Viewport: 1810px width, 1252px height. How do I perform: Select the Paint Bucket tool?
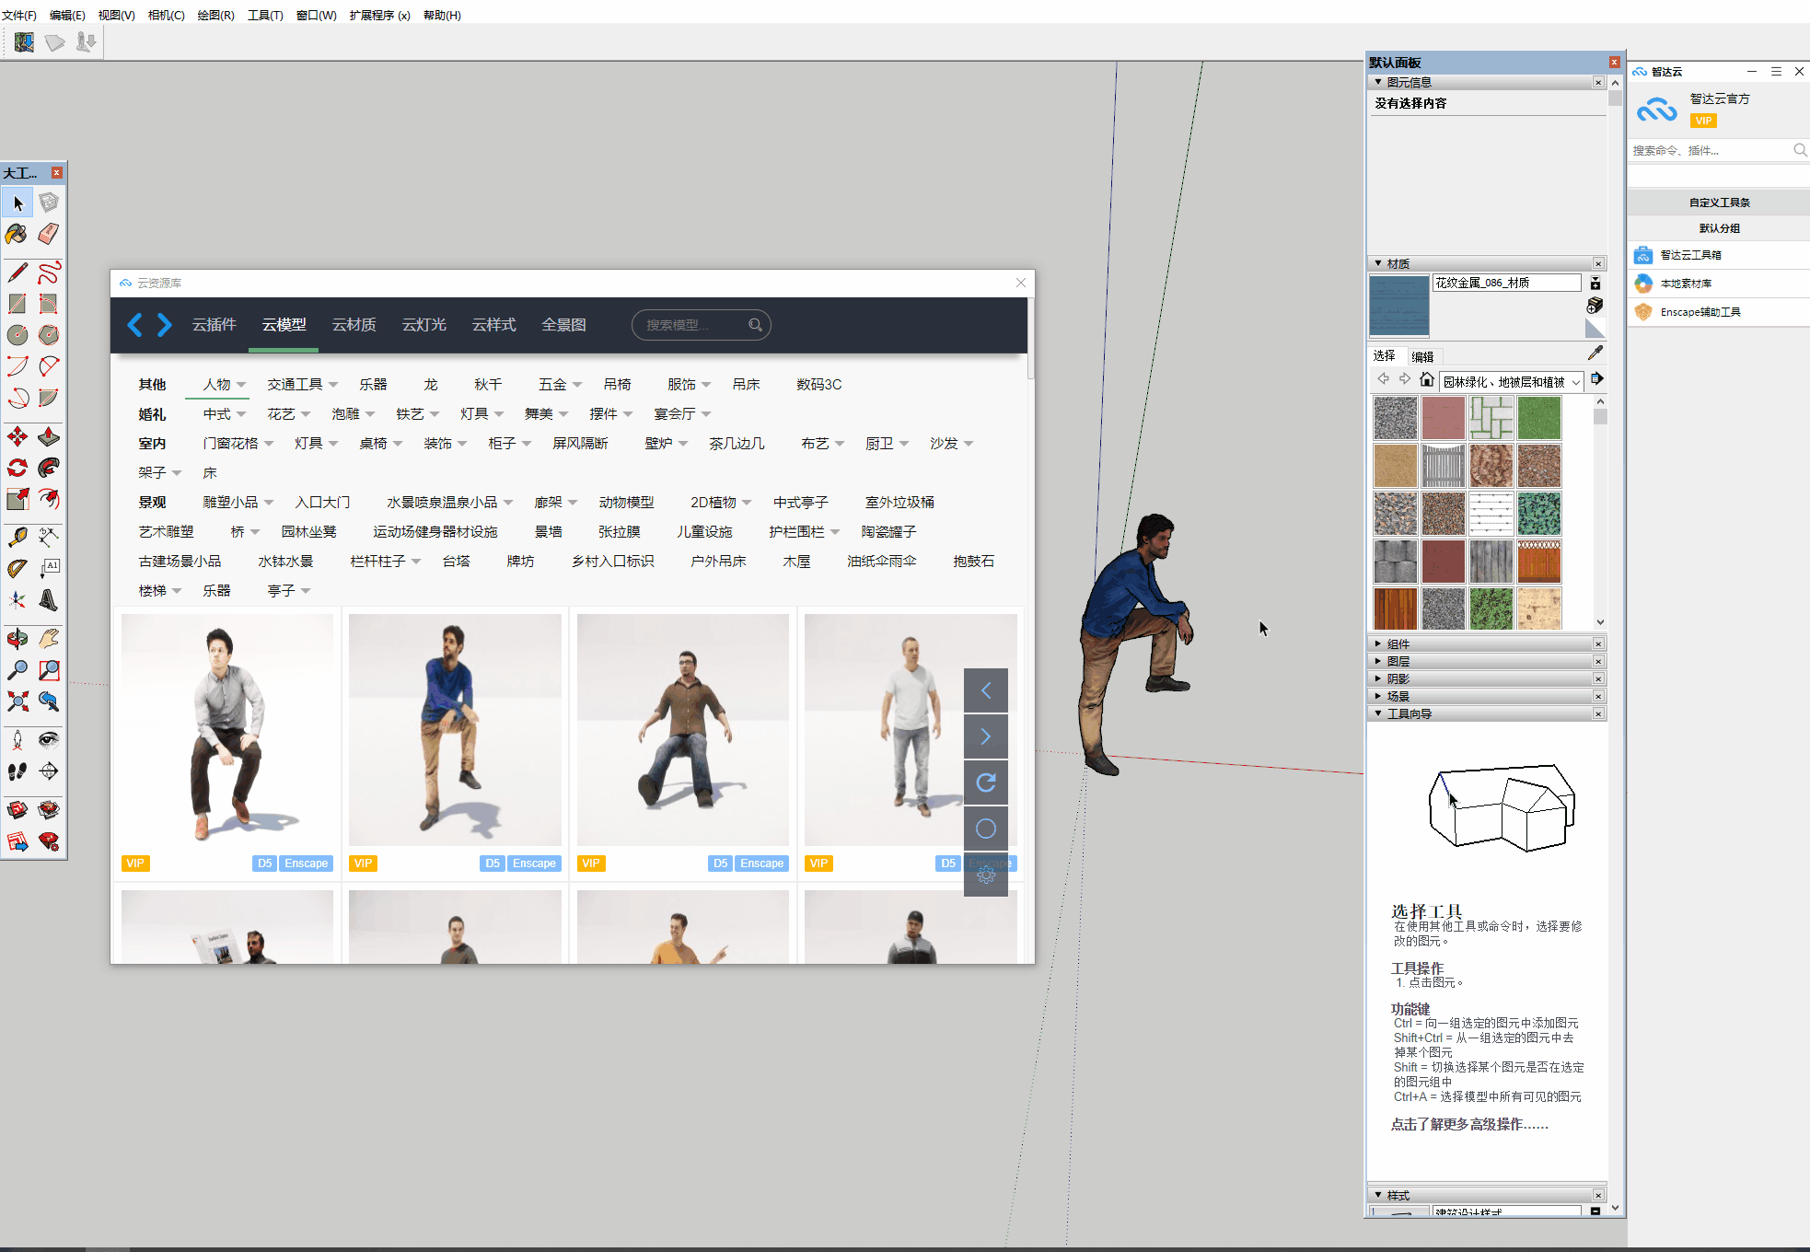(x=17, y=234)
